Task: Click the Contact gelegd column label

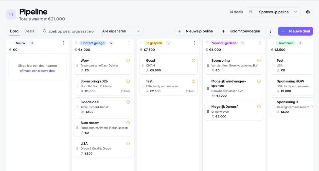Action: click(93, 43)
